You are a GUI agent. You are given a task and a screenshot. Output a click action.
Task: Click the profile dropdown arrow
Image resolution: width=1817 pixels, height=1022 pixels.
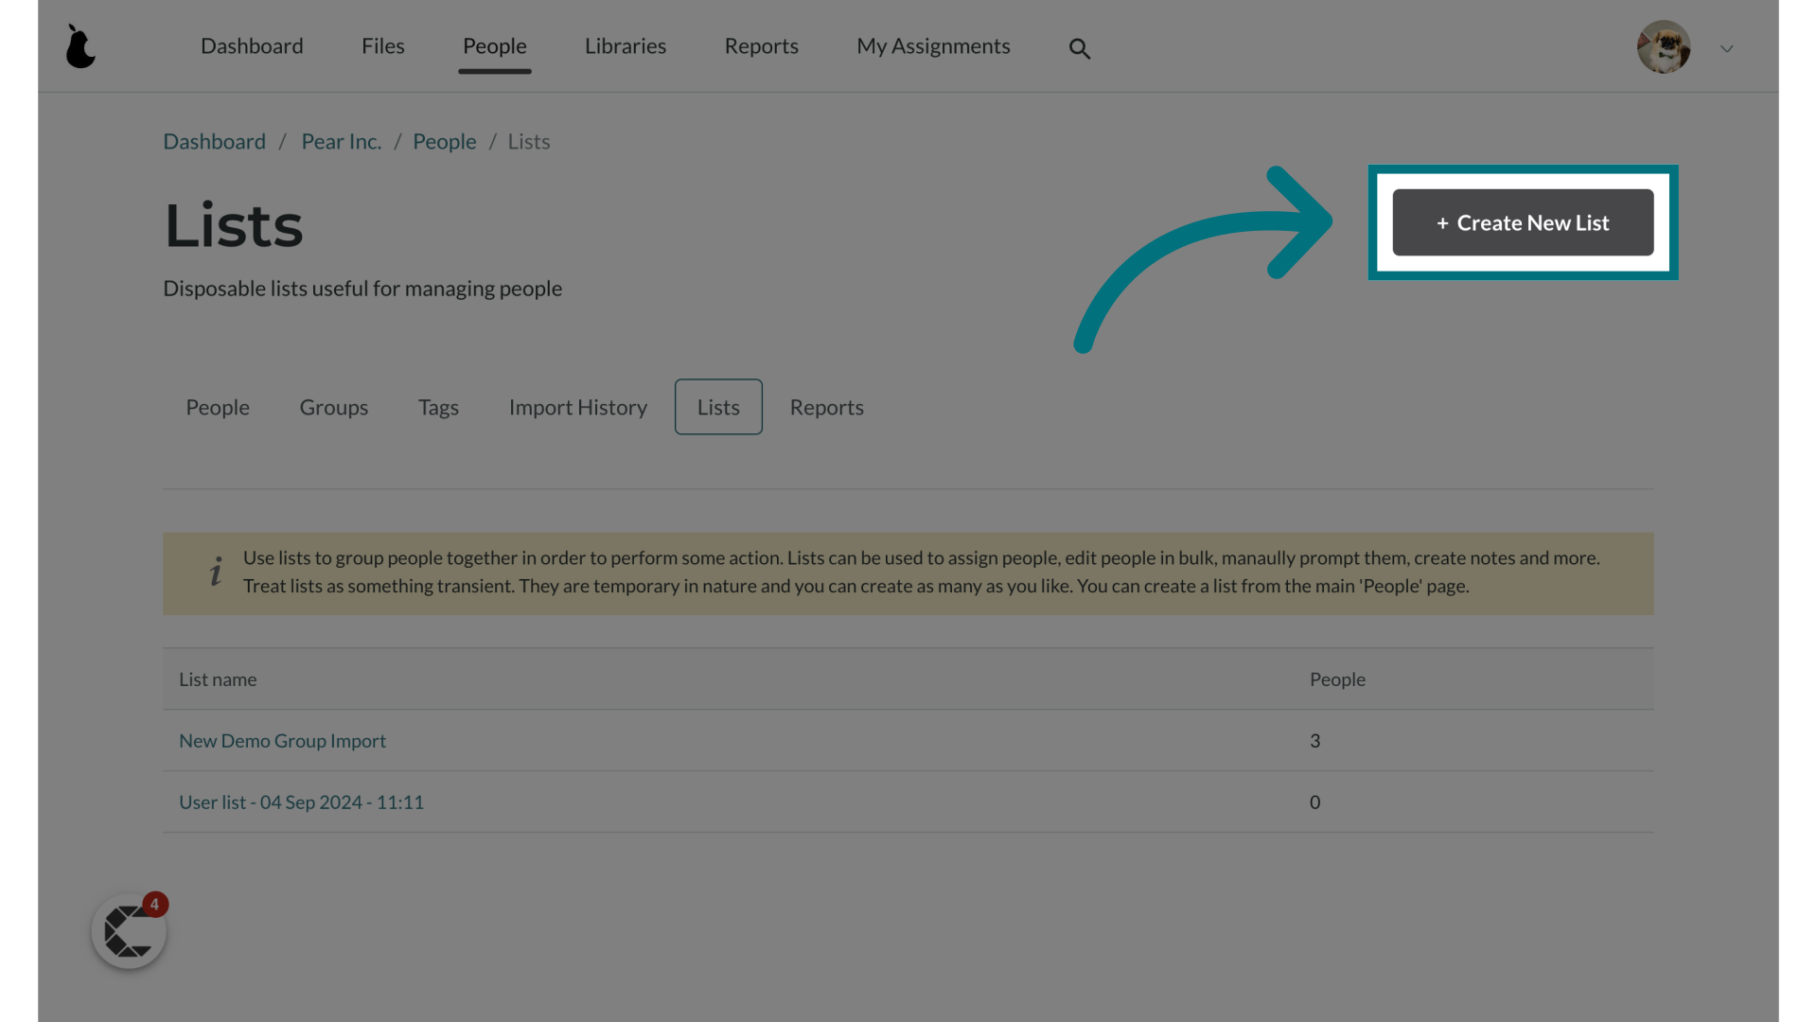click(1726, 48)
